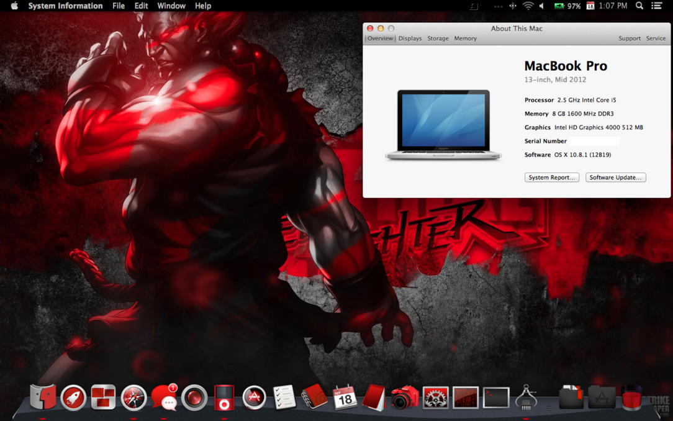Open Reminders checklist icon in dock
This screenshot has height=421, width=673.
284,397
